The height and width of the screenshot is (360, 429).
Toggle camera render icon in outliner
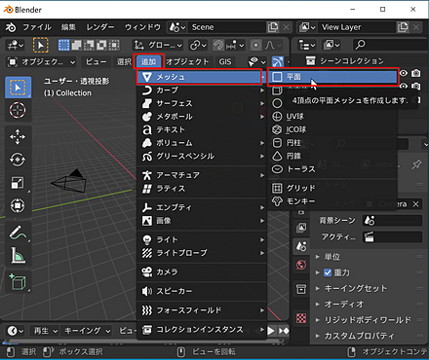point(416,73)
